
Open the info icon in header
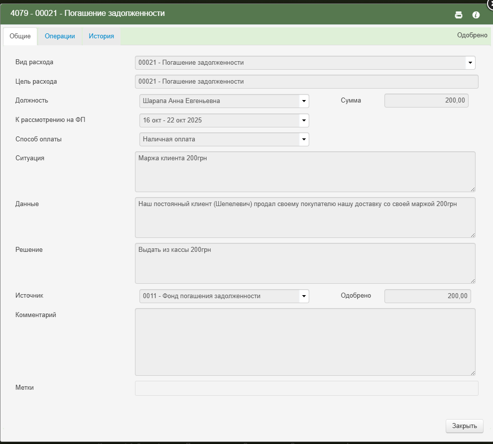(x=476, y=15)
